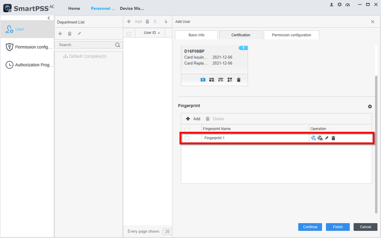Click the pencil icon to rename Fingerprint 1

326,138
